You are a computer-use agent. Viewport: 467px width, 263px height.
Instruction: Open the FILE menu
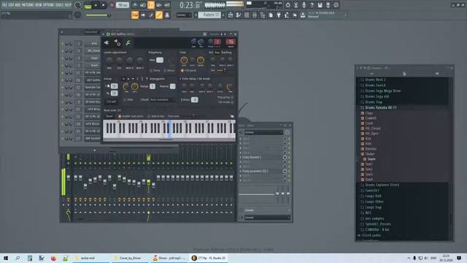[x=4, y=5]
